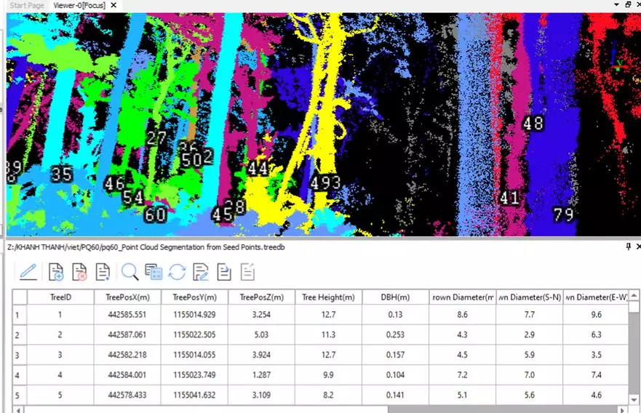The height and width of the screenshot is (413, 641).
Task: Select row header 5 in tree table
Action: click(20, 395)
